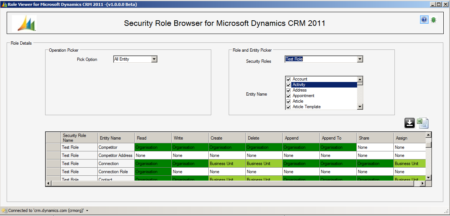Click grid horizontal scrollbar left arrow
This screenshot has height=216, width=450.
pos(48,183)
